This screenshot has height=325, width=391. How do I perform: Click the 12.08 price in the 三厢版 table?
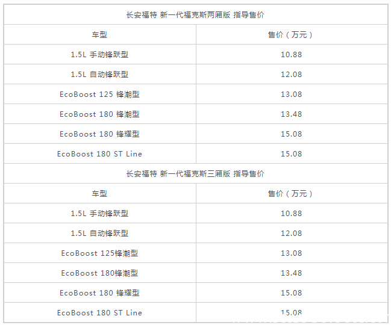point(291,233)
